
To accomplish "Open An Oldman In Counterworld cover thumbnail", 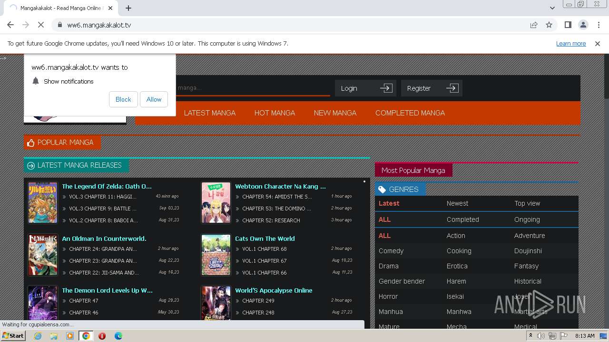I will pyautogui.click(x=43, y=255).
